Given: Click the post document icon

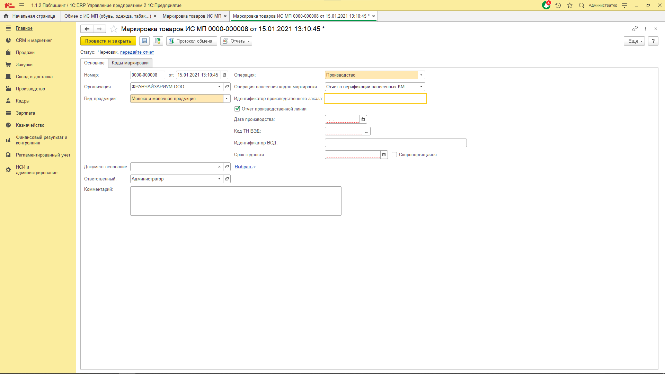Looking at the screenshot, I should pos(158,41).
